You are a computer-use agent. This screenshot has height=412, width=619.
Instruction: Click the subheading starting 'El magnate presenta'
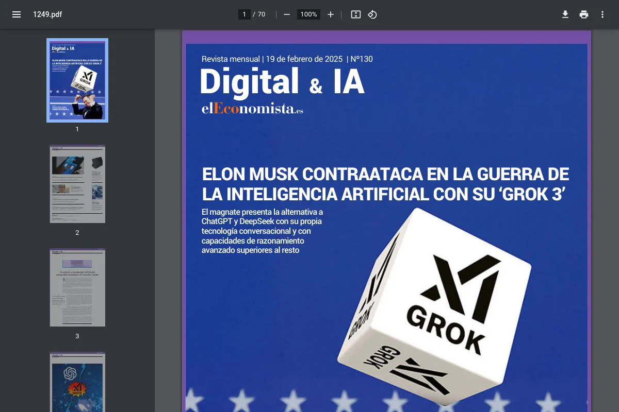point(262,231)
